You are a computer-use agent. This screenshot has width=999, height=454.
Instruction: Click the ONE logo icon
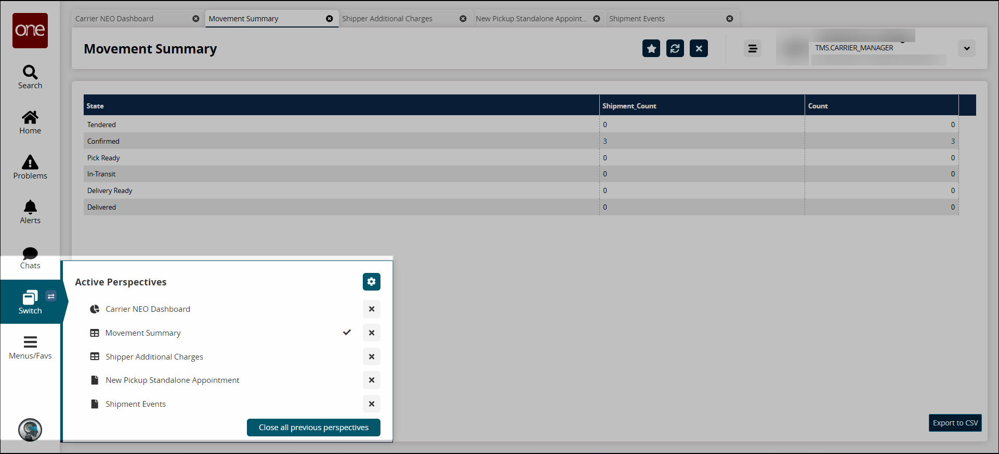(x=30, y=31)
